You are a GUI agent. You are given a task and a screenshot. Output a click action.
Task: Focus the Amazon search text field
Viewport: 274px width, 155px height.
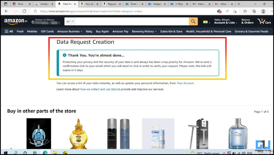coord(132,21)
